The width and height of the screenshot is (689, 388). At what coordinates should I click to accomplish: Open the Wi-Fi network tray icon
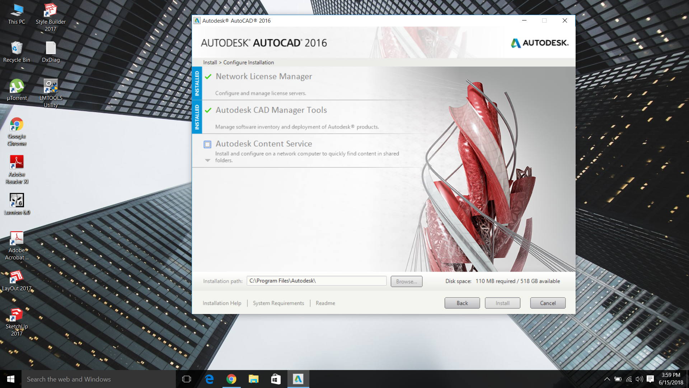coord(629,379)
